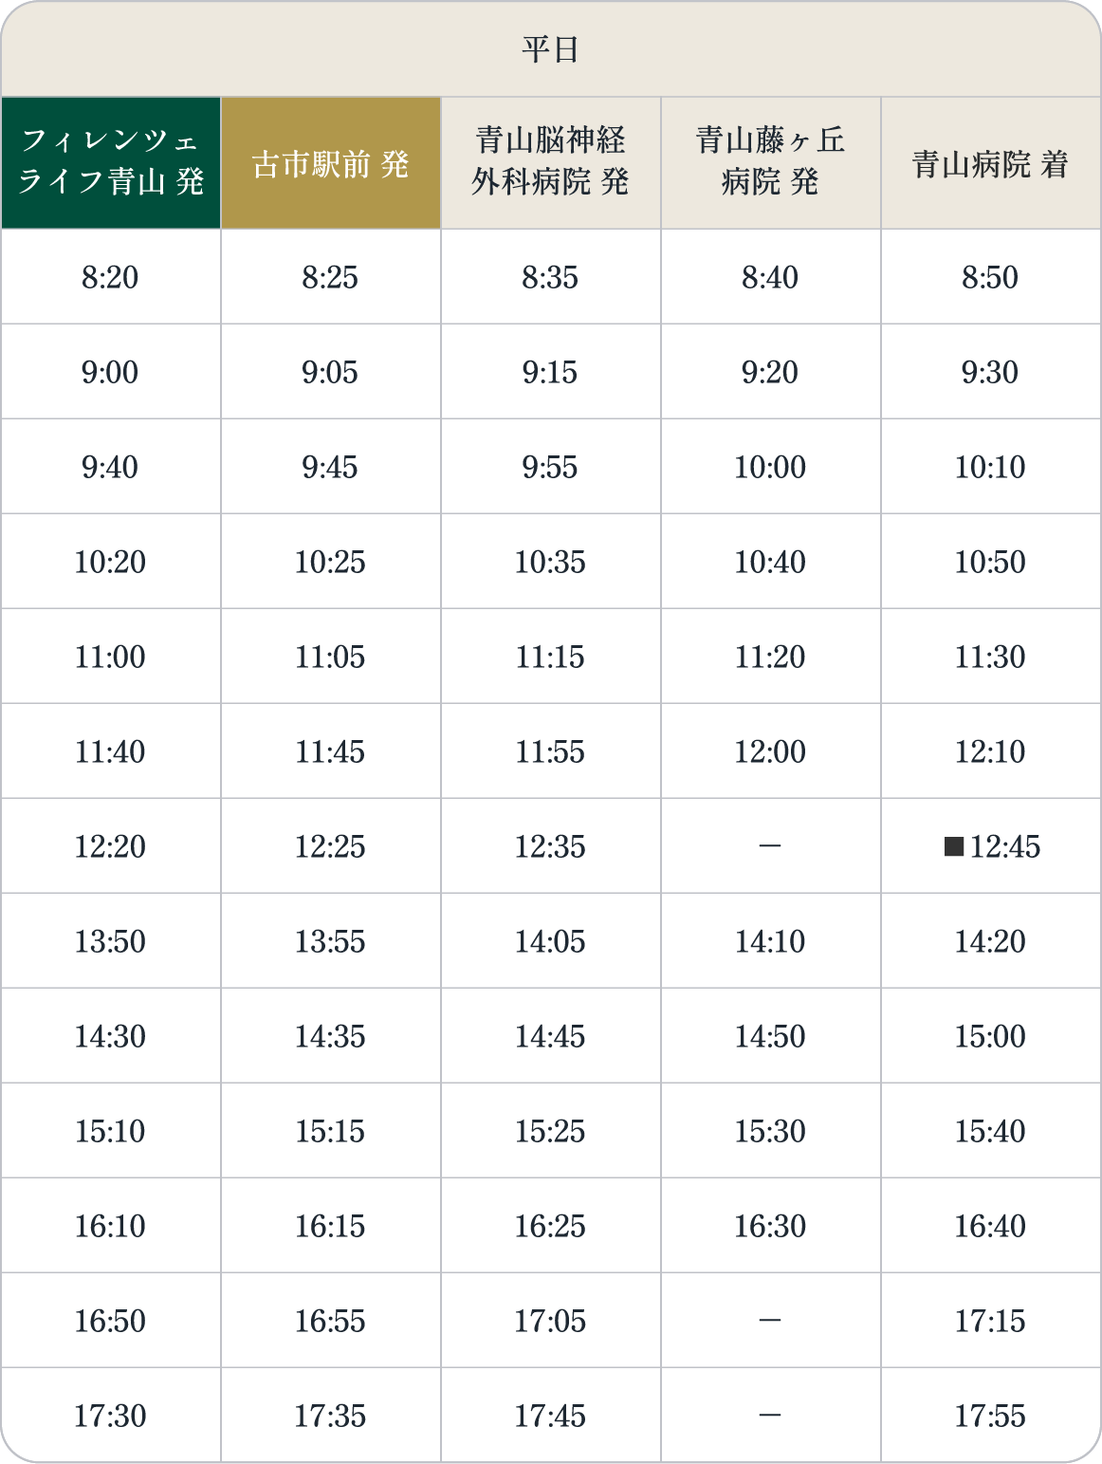The width and height of the screenshot is (1102, 1464).
Task: Click the 青山藤ヶ丘病院 発 column header
Action: (771, 162)
